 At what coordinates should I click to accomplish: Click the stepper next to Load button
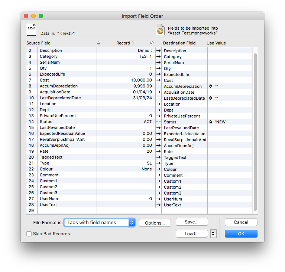click(213, 233)
